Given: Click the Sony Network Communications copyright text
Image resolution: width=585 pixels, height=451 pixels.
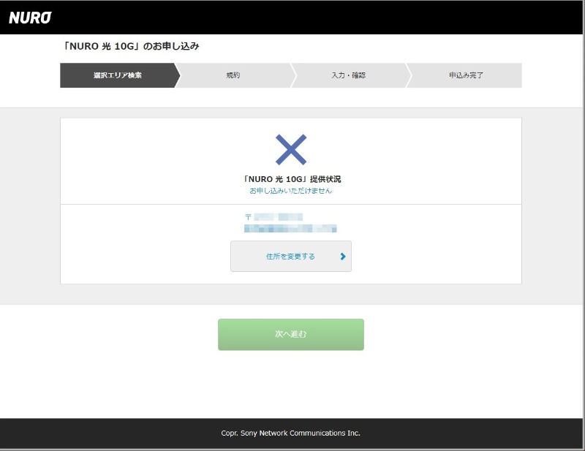Looking at the screenshot, I should pyautogui.click(x=290, y=433).
